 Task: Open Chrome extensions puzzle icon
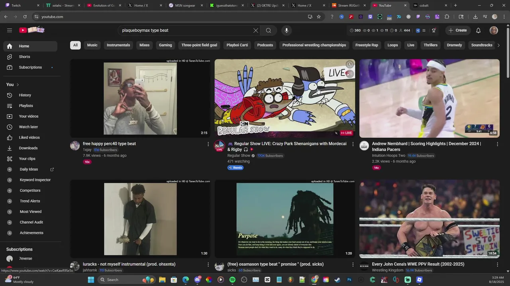(x=447, y=17)
